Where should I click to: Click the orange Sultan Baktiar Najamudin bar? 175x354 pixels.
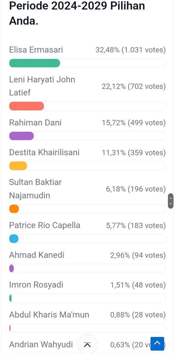(14, 209)
